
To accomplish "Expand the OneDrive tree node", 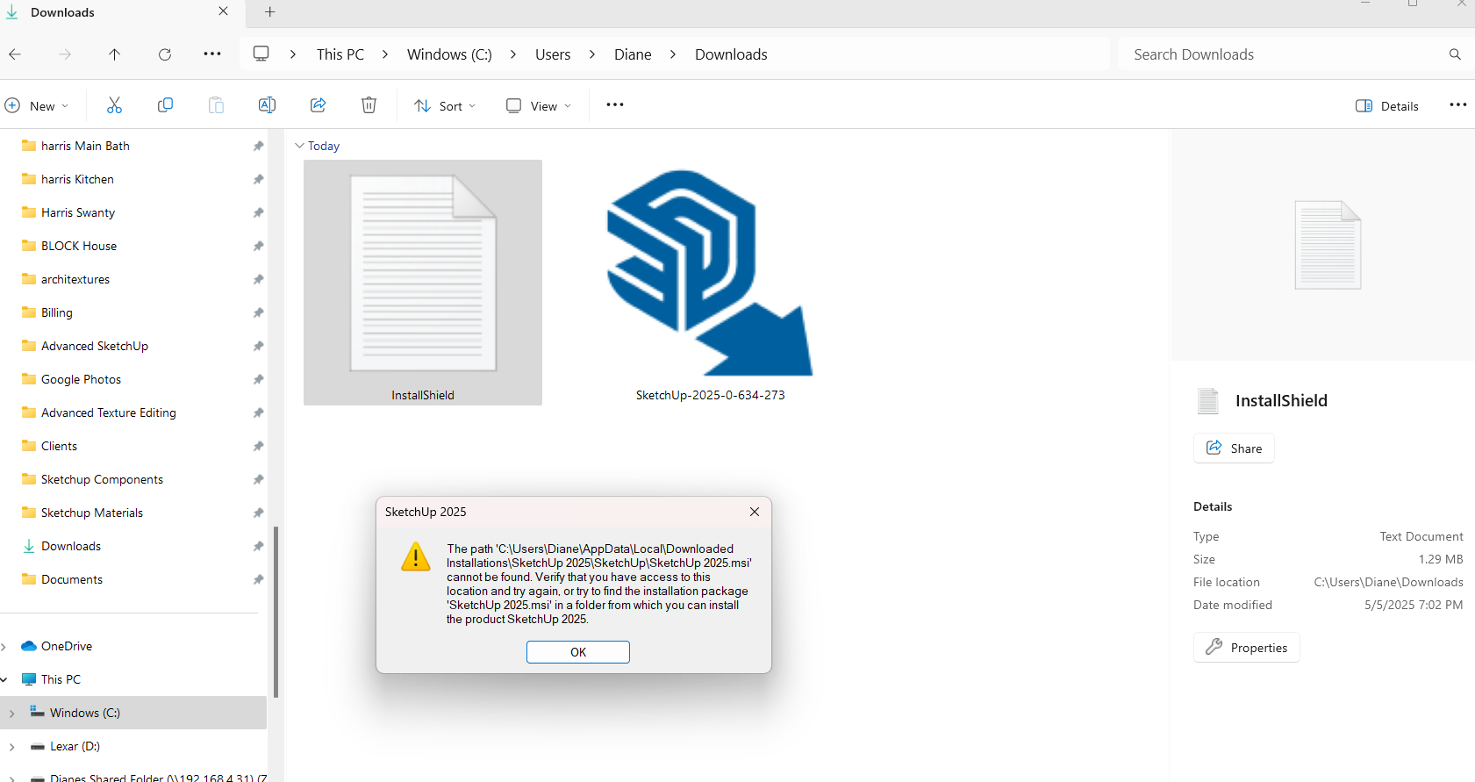I will click(x=4, y=647).
